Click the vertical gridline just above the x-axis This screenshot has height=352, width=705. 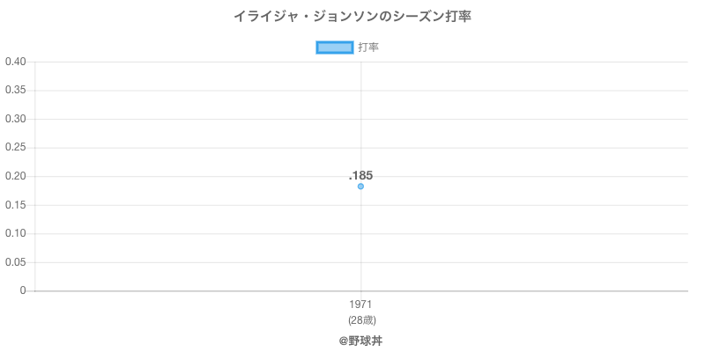(x=360, y=283)
